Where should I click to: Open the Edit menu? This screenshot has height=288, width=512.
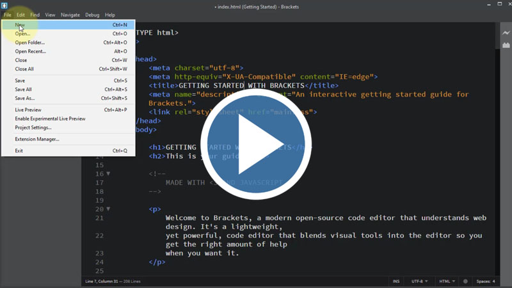pos(20,15)
